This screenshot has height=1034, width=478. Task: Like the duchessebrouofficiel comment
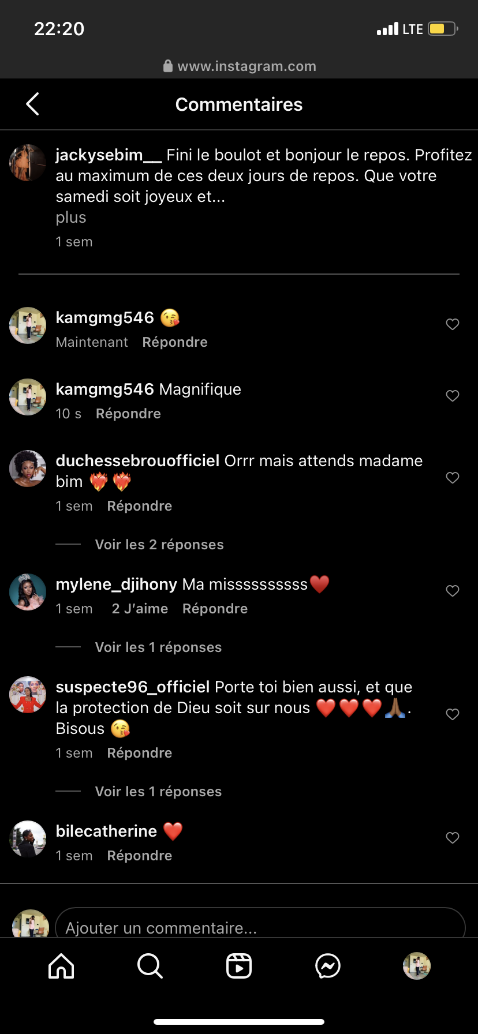coord(453,478)
